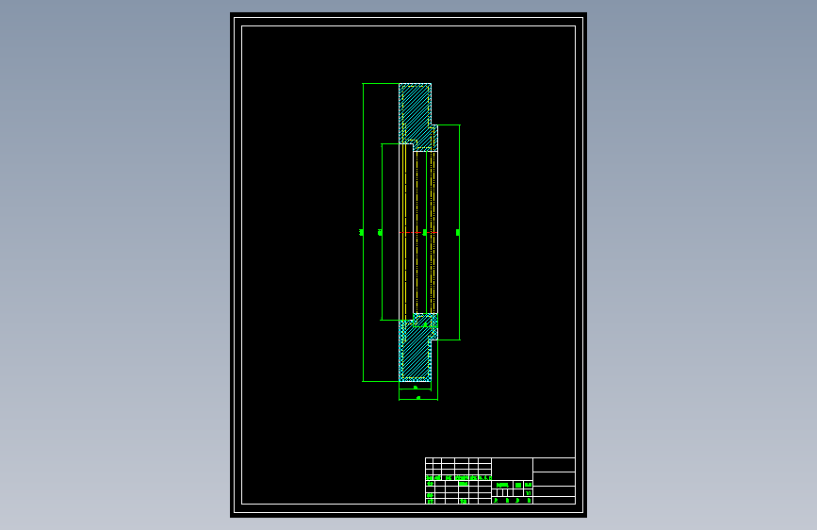
Task: Pick the red horizontal centerline
Action: (x=418, y=233)
